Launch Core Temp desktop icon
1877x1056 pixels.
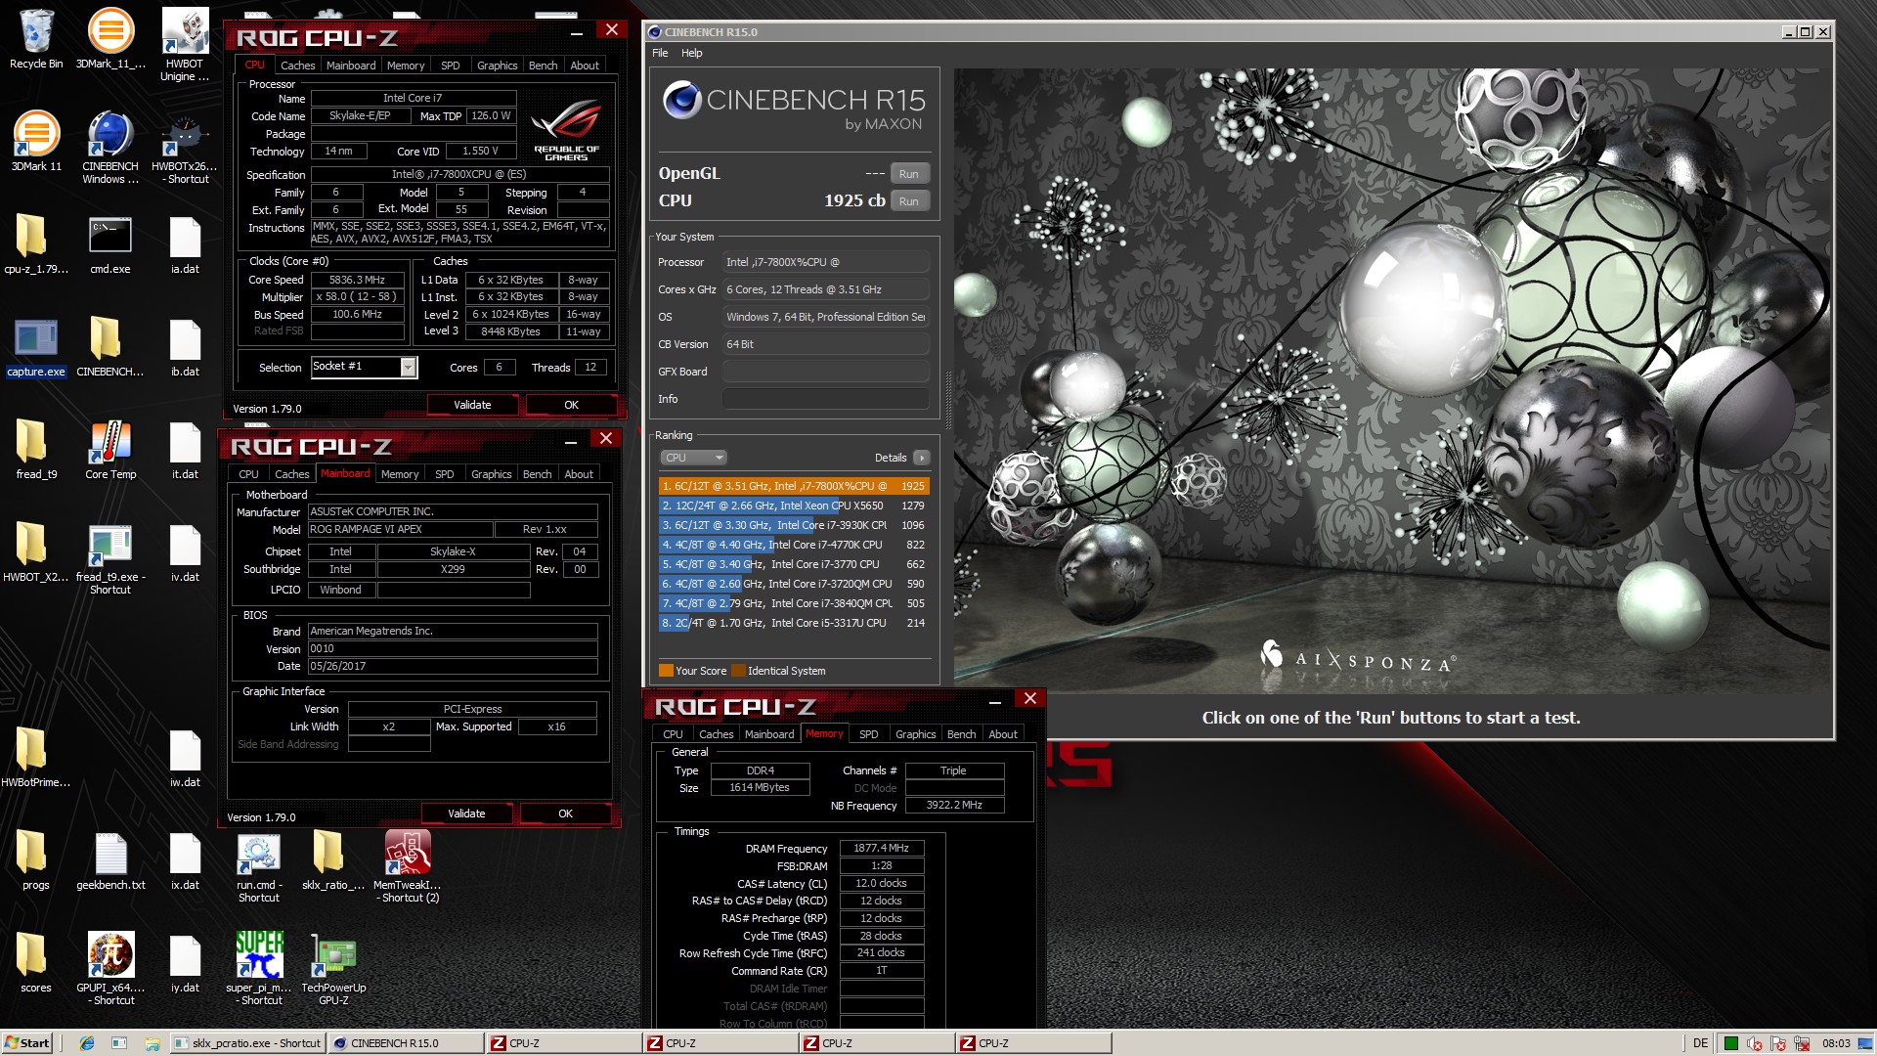[110, 450]
